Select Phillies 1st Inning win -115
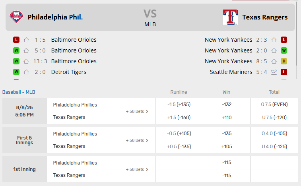 (x=226, y=163)
